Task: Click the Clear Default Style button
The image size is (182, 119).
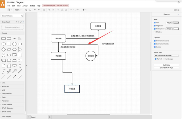Action: 167,68
